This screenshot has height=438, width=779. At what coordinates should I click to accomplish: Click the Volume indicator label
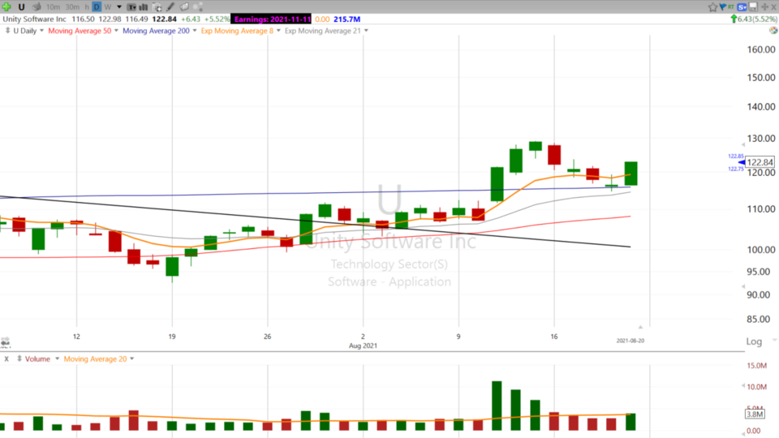pyautogui.click(x=38, y=359)
